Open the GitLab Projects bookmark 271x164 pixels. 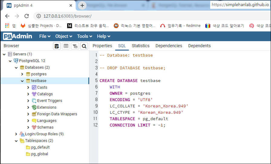coord(41,26)
